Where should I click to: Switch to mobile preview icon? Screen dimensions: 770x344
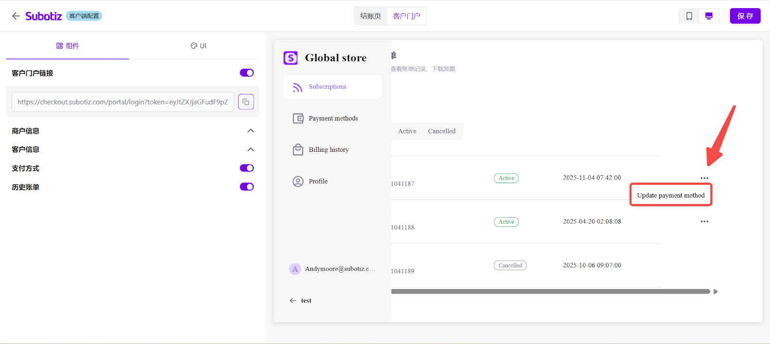coord(689,16)
